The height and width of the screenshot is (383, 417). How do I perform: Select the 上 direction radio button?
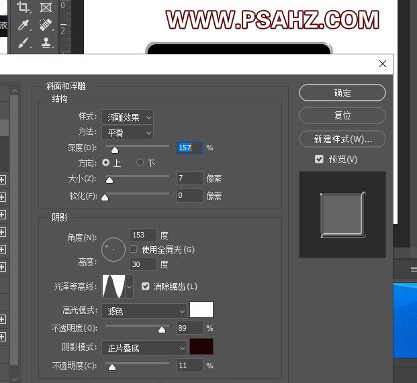(105, 162)
